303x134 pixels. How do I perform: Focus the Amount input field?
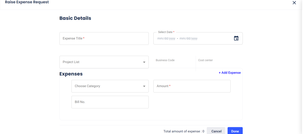coord(192,86)
